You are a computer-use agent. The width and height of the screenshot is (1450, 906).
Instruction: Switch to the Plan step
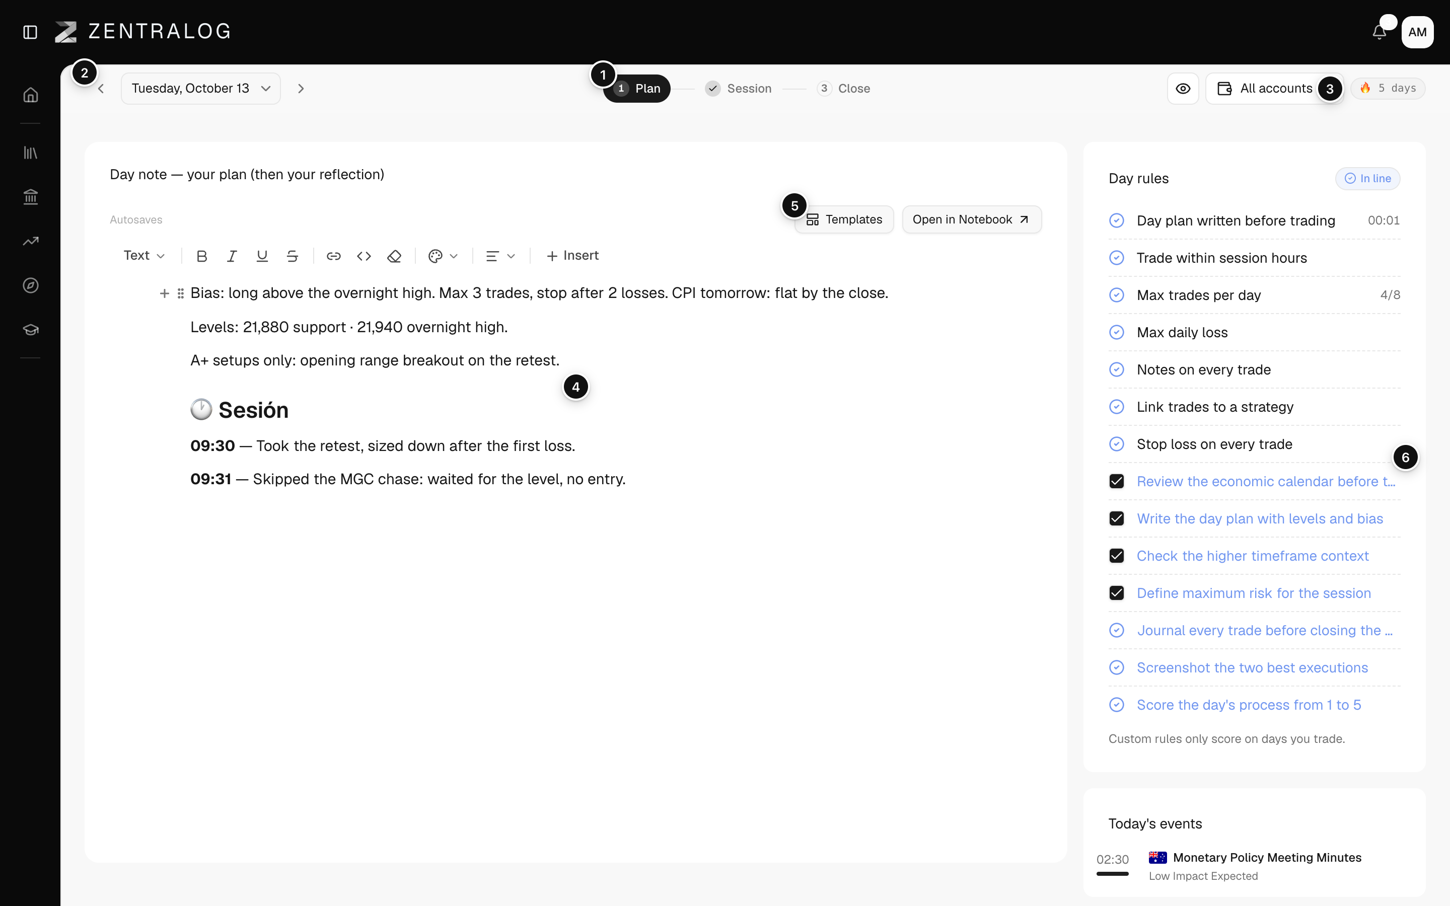(x=637, y=89)
